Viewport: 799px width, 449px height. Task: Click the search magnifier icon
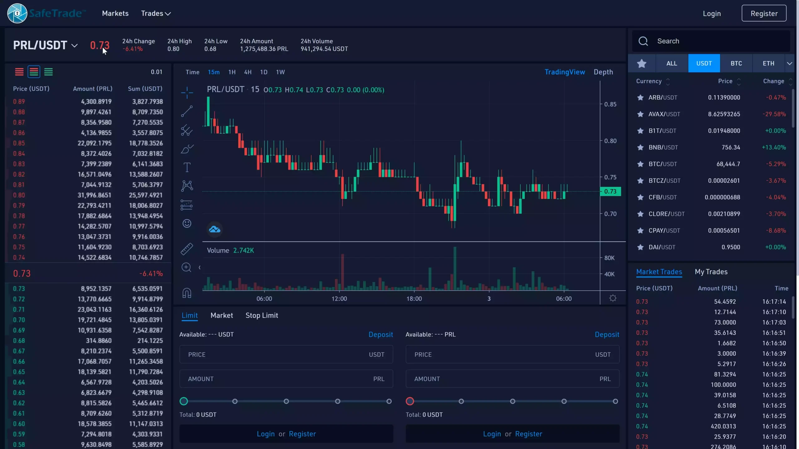point(643,41)
